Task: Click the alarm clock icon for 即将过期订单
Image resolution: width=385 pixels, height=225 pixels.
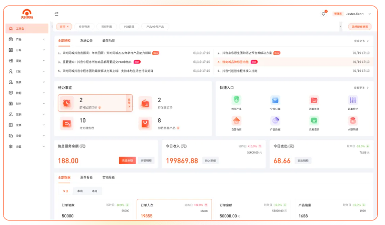Action: 66,103
